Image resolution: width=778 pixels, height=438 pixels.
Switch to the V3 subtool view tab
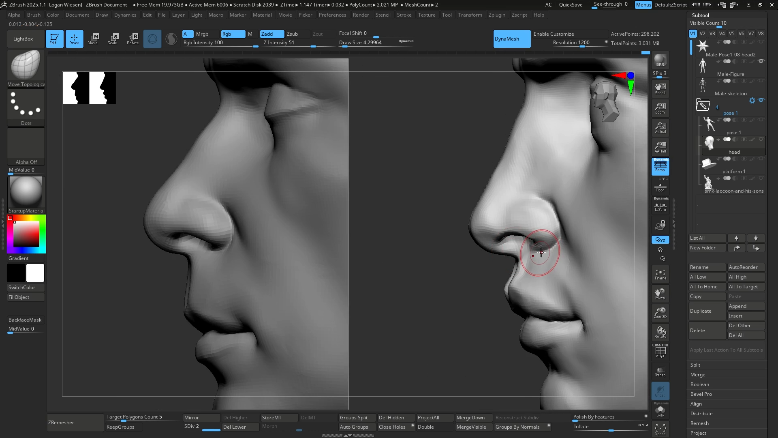point(712,34)
